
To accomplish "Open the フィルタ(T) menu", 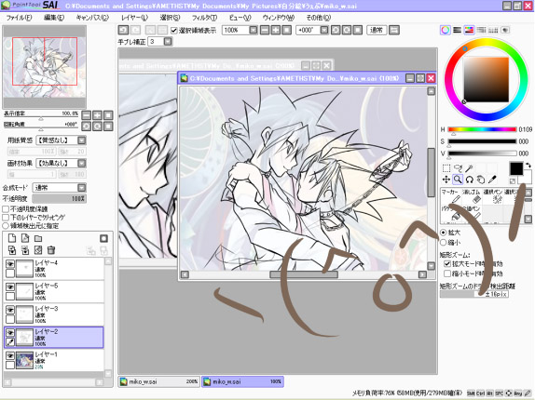I will tap(204, 18).
